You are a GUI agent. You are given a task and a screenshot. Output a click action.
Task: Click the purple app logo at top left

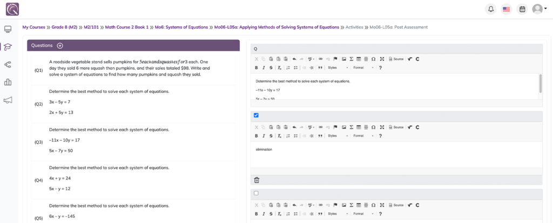click(12, 9)
